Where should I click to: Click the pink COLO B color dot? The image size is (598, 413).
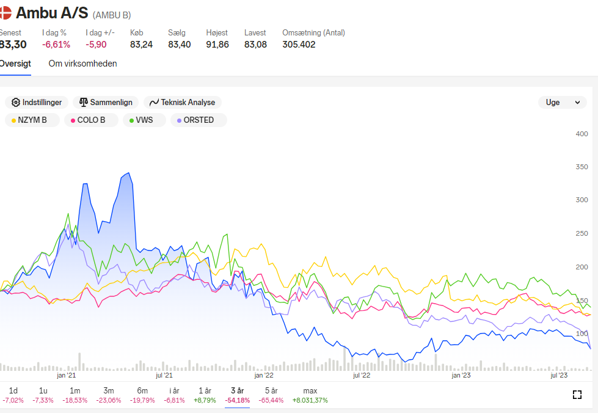pyautogui.click(x=73, y=120)
